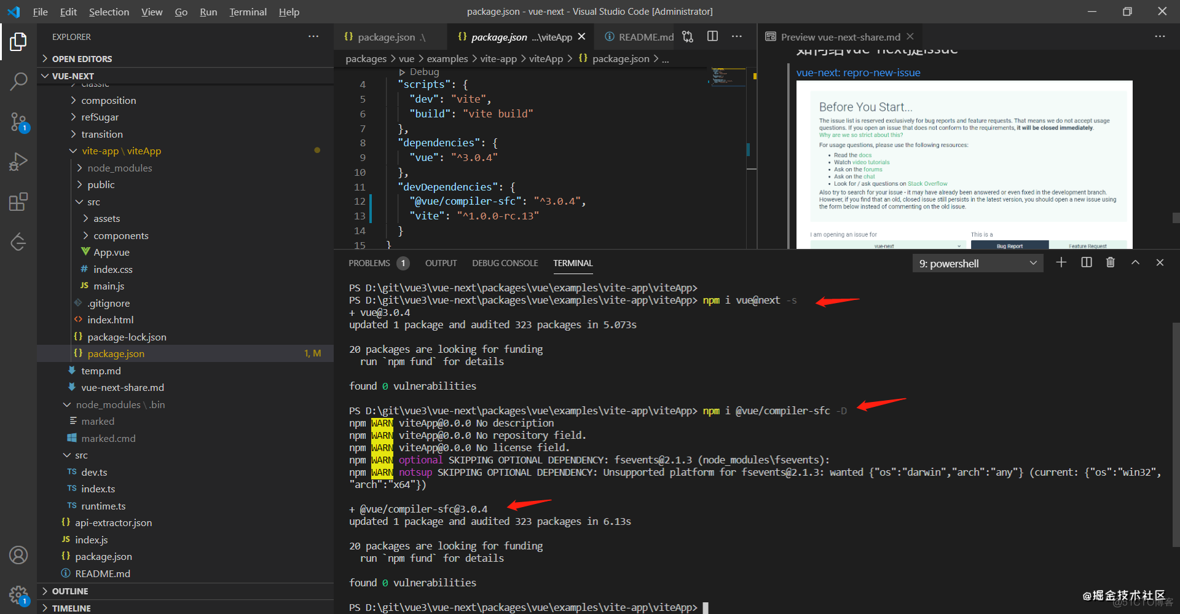This screenshot has height=614, width=1180.
Task: Open the Terminal menu
Action: [x=248, y=12]
